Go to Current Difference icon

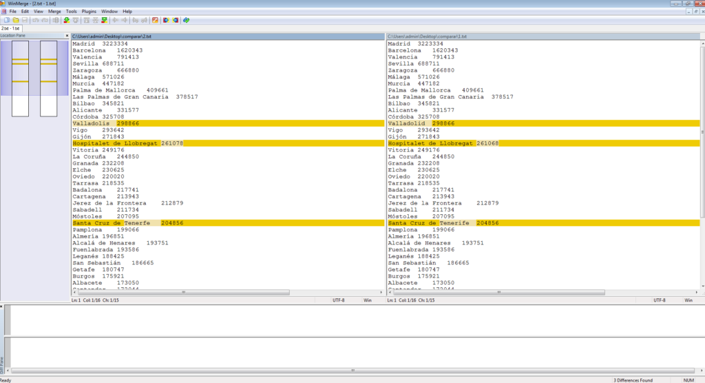tap(95, 20)
